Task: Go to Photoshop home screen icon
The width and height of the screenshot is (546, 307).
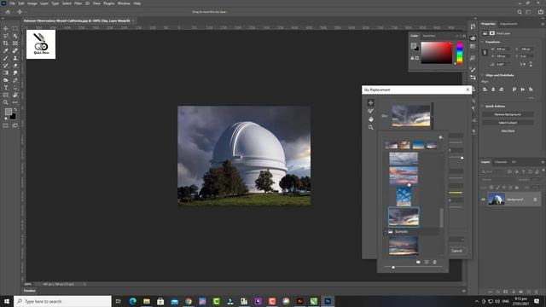Action: click(x=8, y=12)
